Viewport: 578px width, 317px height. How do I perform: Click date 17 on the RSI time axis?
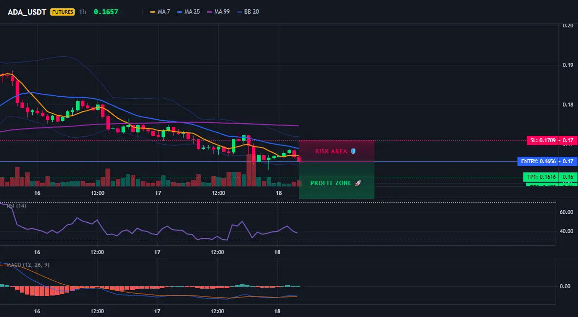[x=157, y=252]
